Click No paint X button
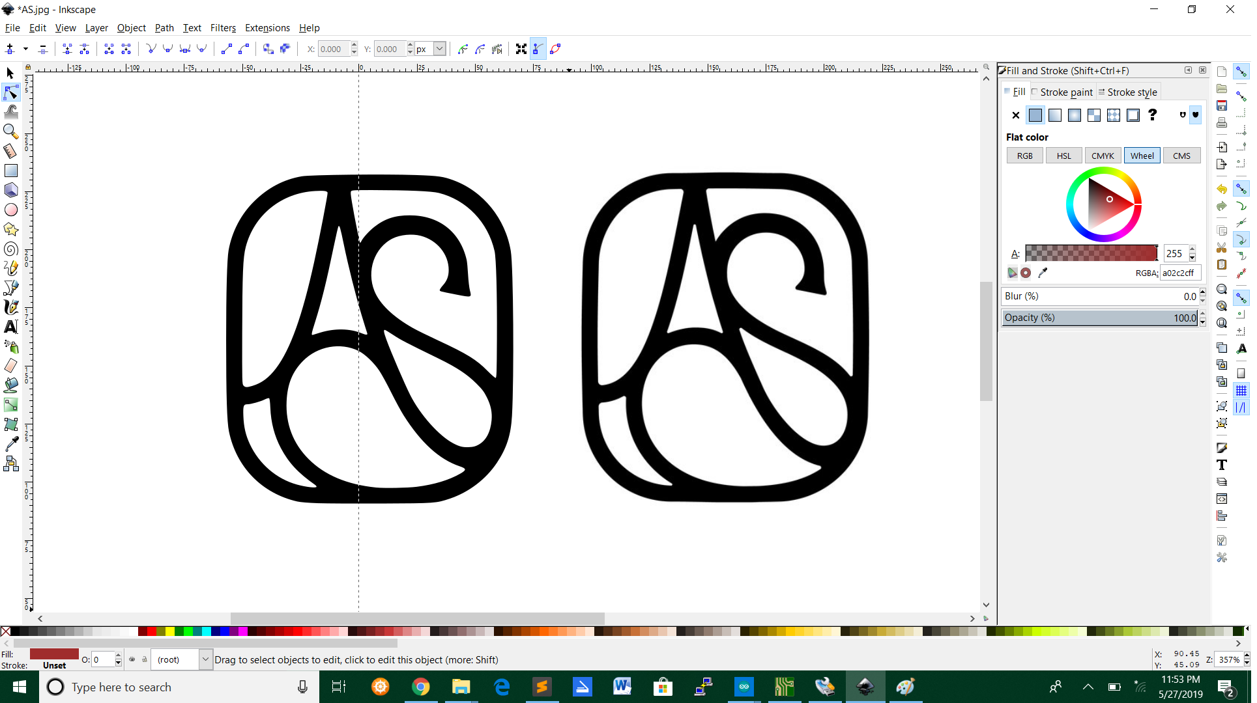This screenshot has height=703, width=1257. pyautogui.click(x=1015, y=115)
